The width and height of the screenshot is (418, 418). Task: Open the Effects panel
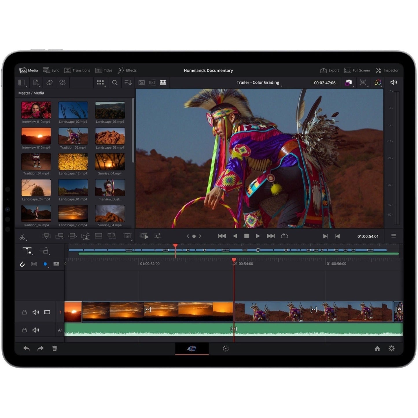[x=127, y=70]
